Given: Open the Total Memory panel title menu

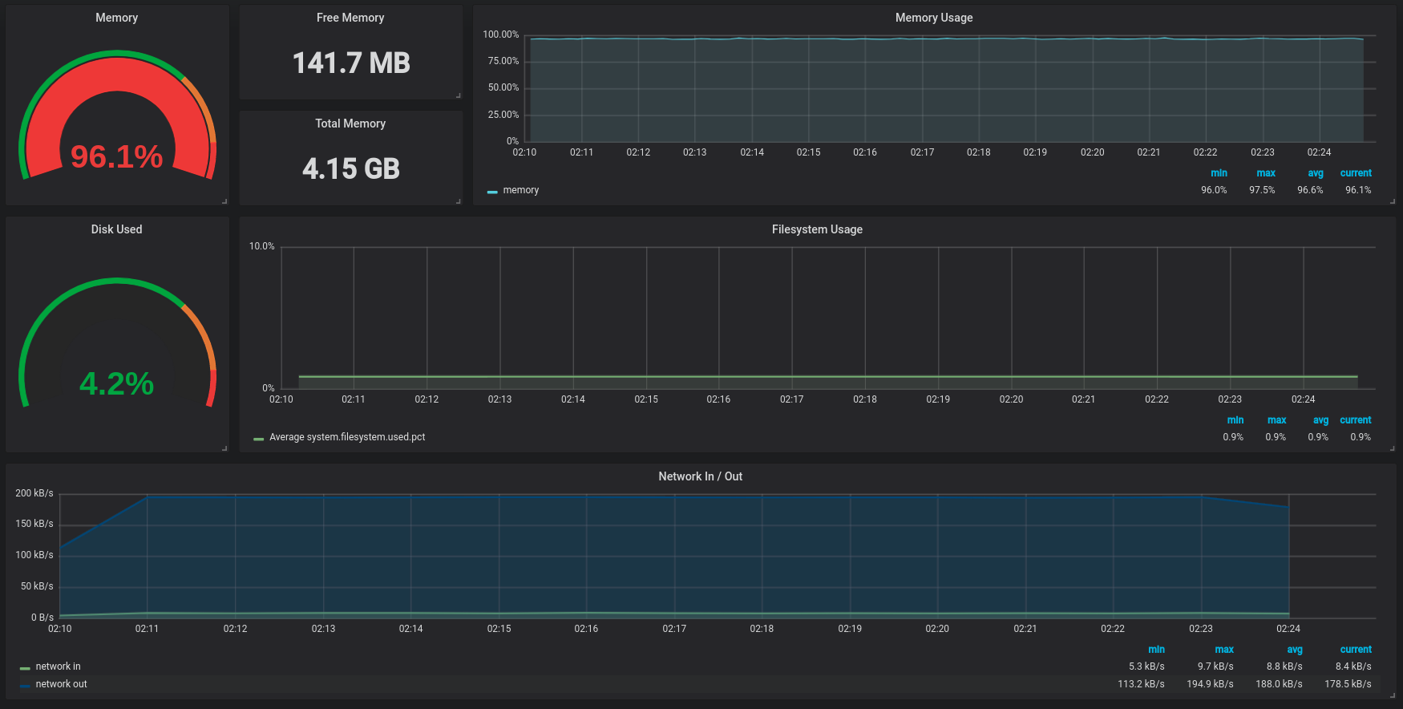Looking at the screenshot, I should point(350,124).
